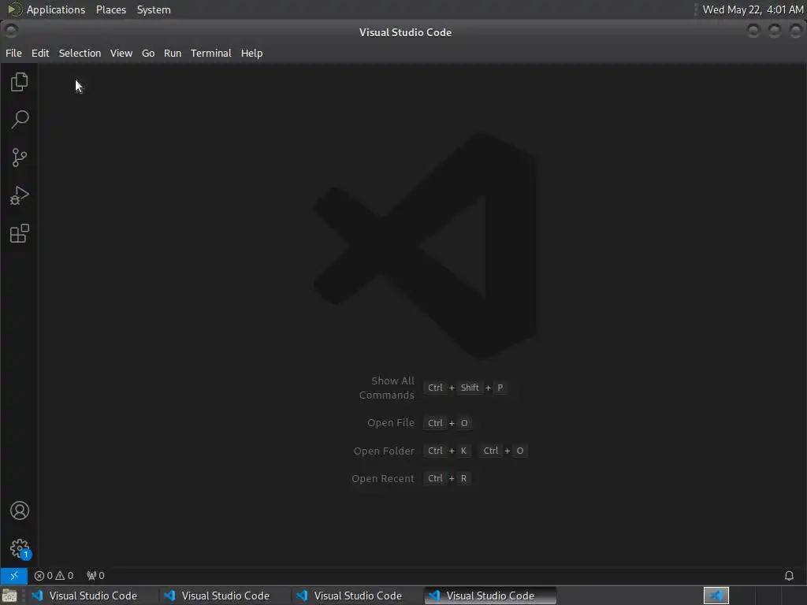The height and width of the screenshot is (605, 807).
Task: Select the highlighted Visual Studio Code taskbar button
Action: pos(490,596)
